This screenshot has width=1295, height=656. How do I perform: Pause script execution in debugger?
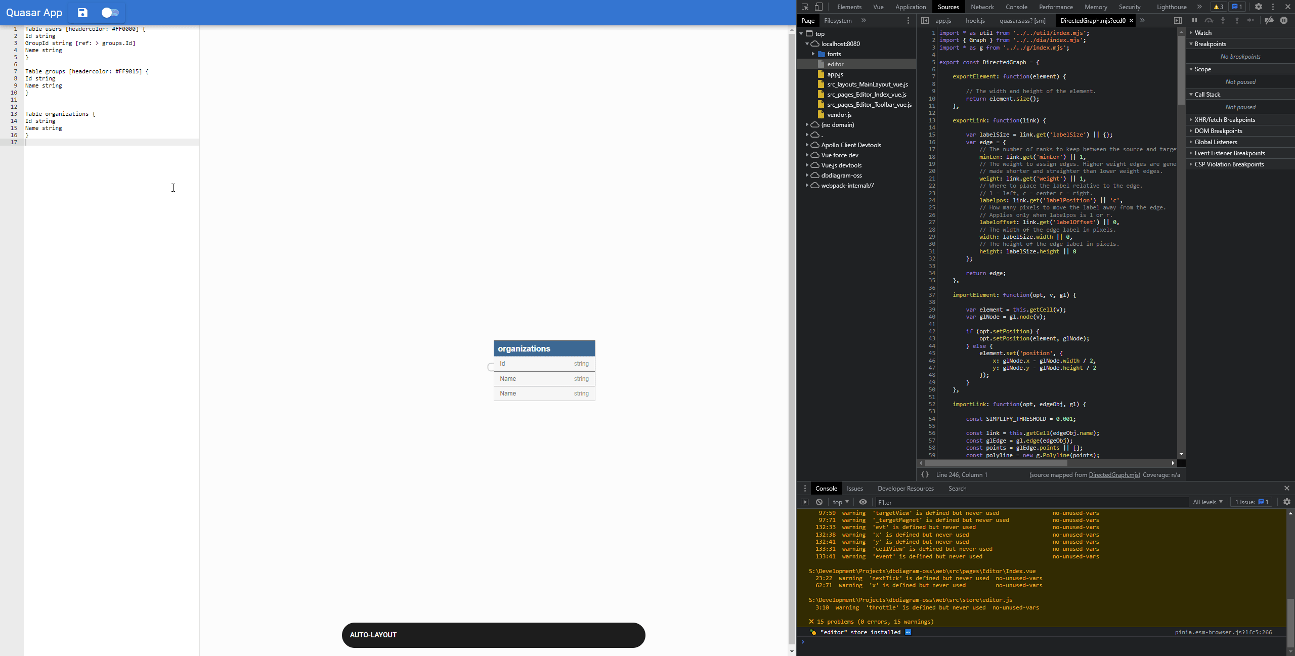tap(1194, 20)
